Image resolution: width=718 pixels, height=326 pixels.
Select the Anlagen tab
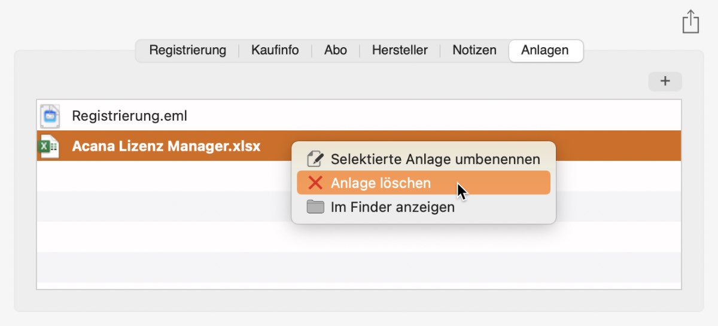[545, 50]
